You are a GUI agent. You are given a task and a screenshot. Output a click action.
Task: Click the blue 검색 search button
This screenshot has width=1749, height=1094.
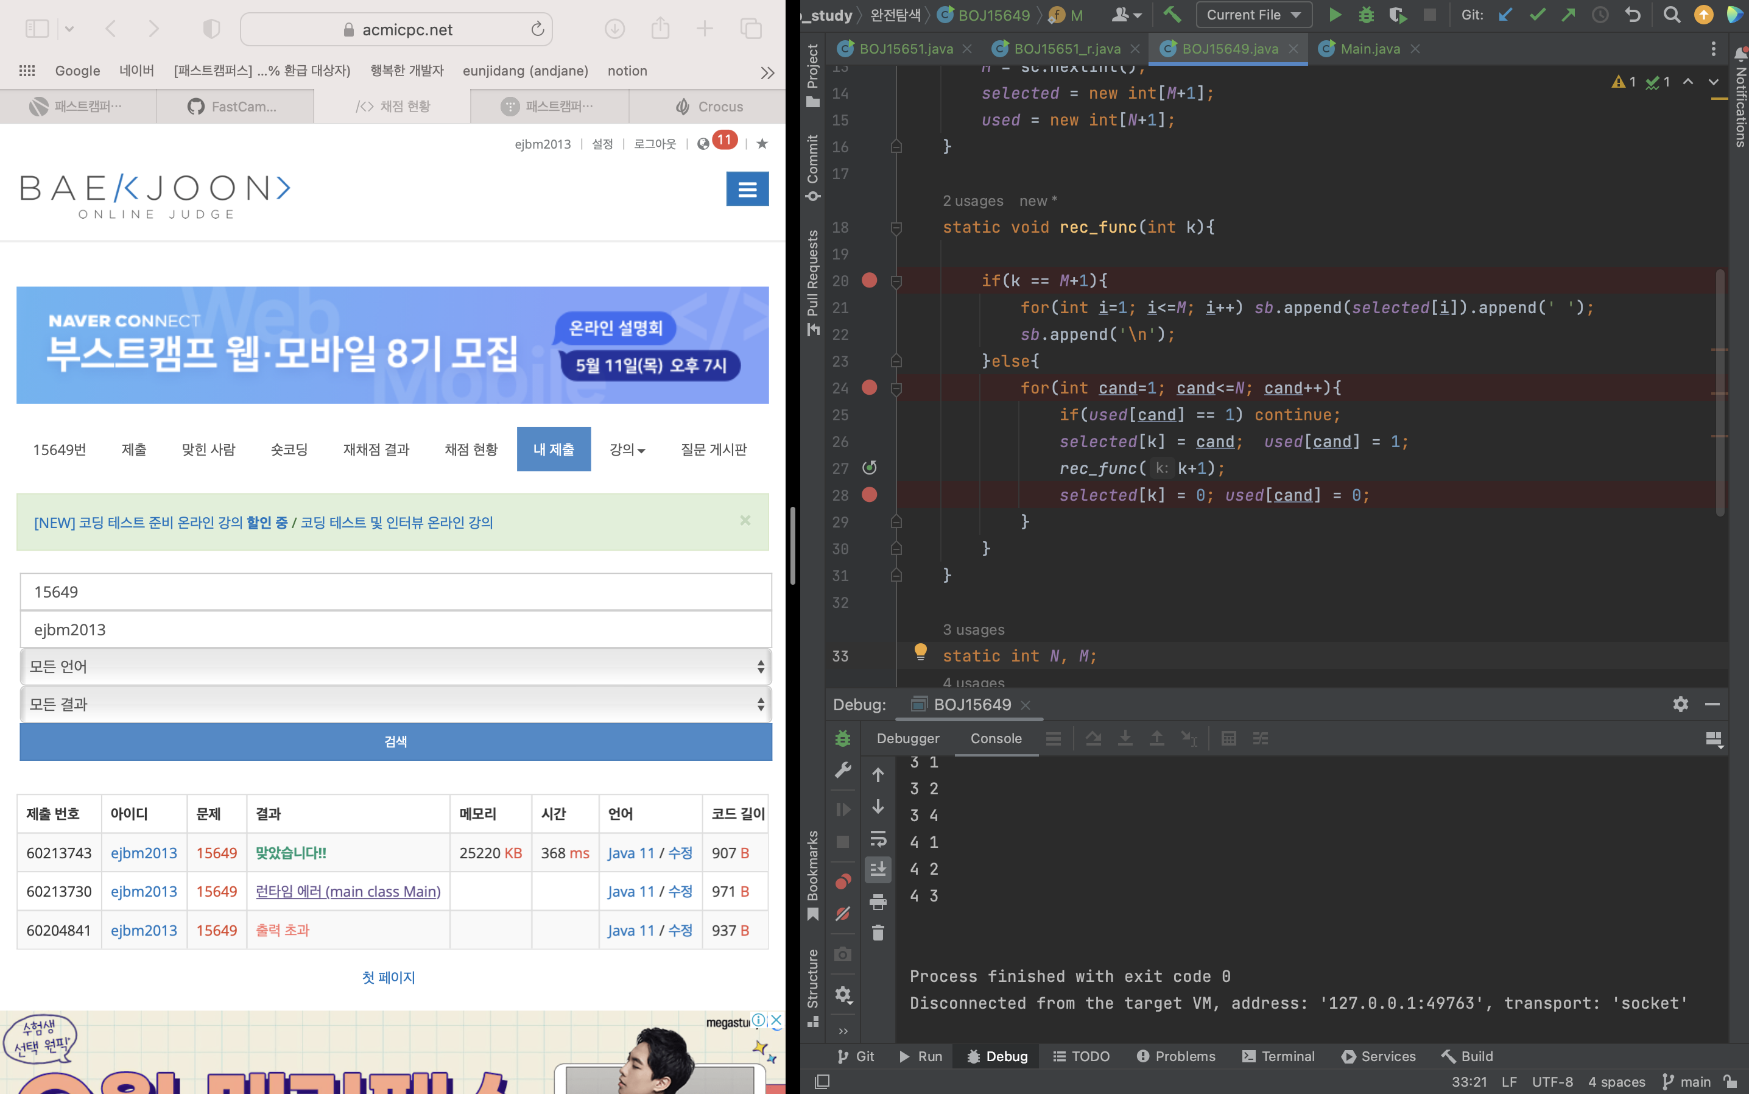[396, 742]
